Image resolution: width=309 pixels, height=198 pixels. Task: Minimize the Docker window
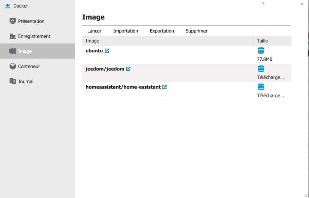coord(276,4)
